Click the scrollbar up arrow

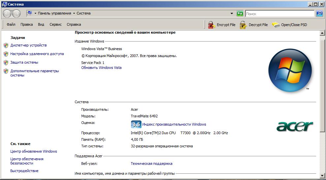coord(322,33)
